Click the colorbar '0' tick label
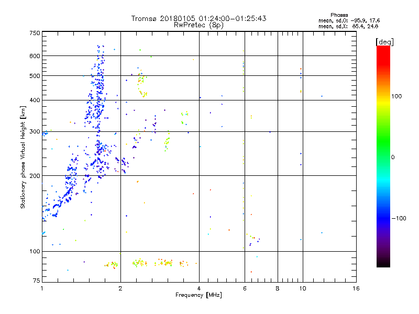The width and height of the screenshot is (419, 314). (x=393, y=158)
